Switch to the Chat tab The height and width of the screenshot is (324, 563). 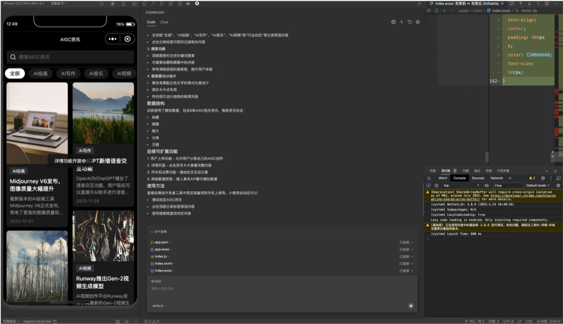tap(164, 23)
